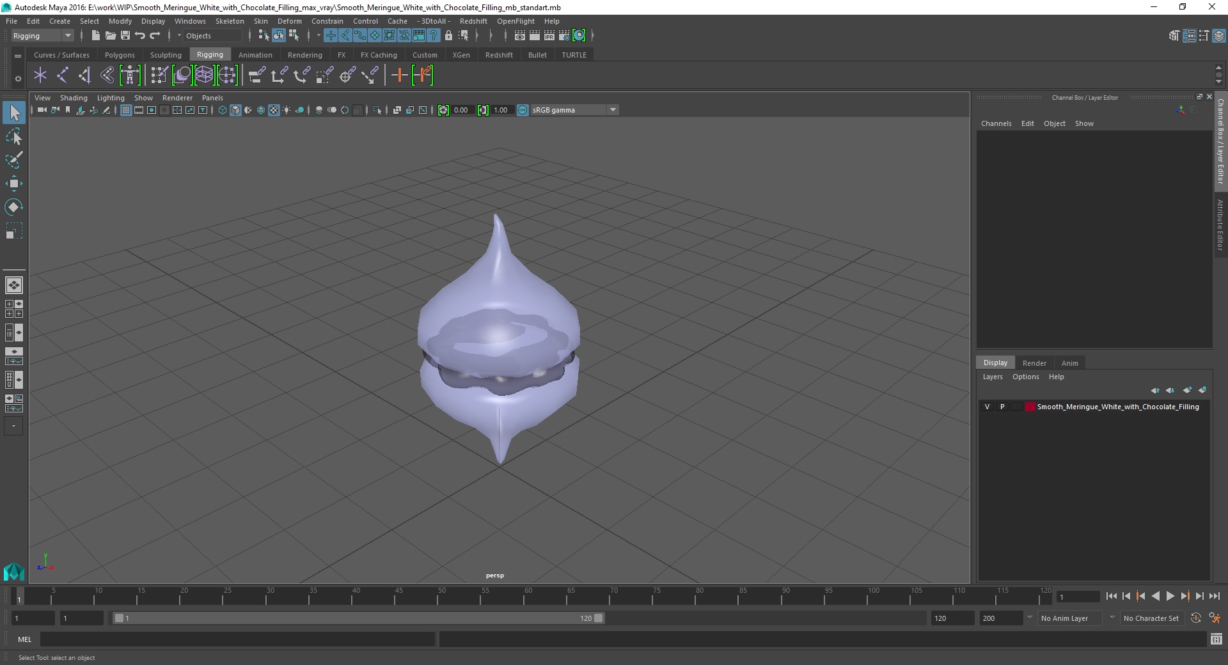Open the No Character Set dropdown
1228x665 pixels.
coord(1151,618)
